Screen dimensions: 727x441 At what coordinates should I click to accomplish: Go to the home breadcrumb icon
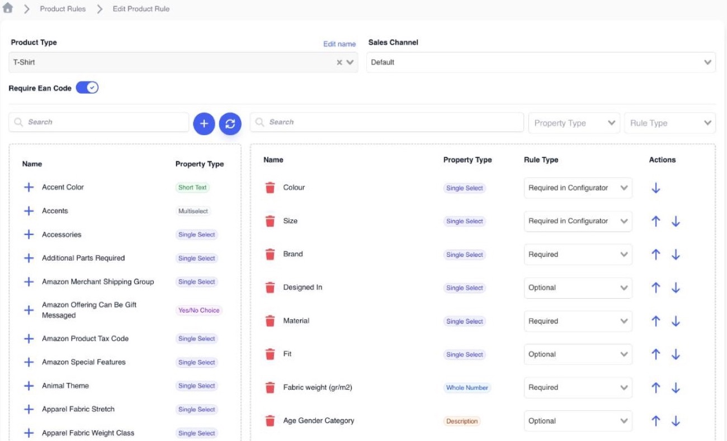click(8, 8)
